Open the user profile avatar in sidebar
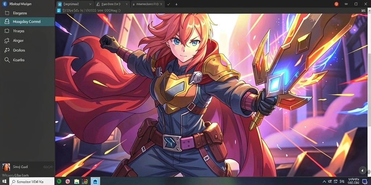This screenshot has width=371, height=185. [x=6, y=167]
